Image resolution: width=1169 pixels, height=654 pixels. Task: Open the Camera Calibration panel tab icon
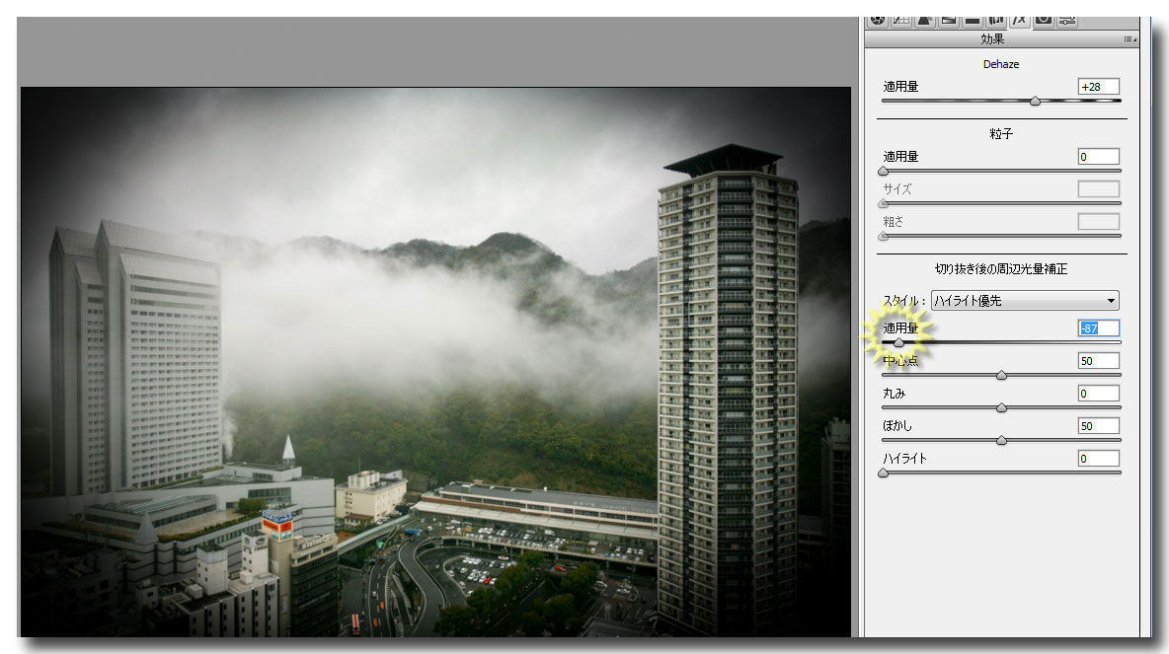[x=1044, y=19]
